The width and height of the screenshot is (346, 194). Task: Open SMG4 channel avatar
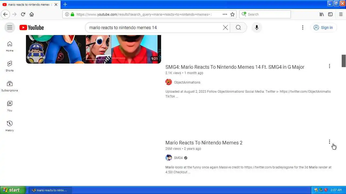[169, 158]
